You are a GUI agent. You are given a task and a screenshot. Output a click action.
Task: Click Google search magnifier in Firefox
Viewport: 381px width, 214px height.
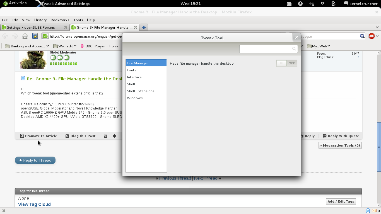pos(362,36)
